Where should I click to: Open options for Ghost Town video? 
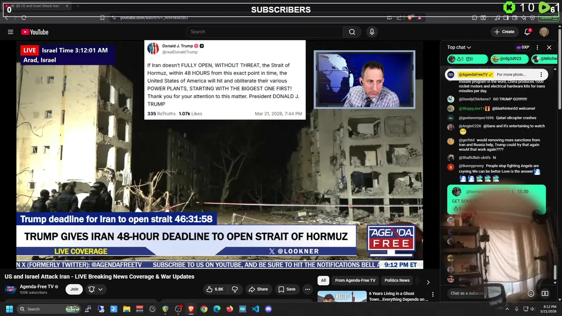[x=432, y=294]
